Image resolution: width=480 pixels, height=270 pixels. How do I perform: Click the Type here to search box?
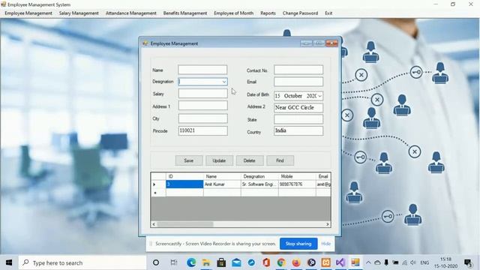(x=82, y=262)
